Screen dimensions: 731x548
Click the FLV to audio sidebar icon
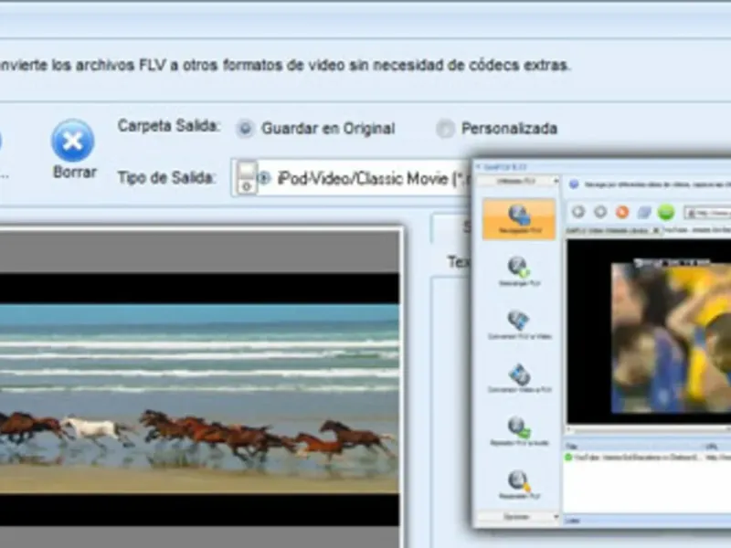(519, 431)
